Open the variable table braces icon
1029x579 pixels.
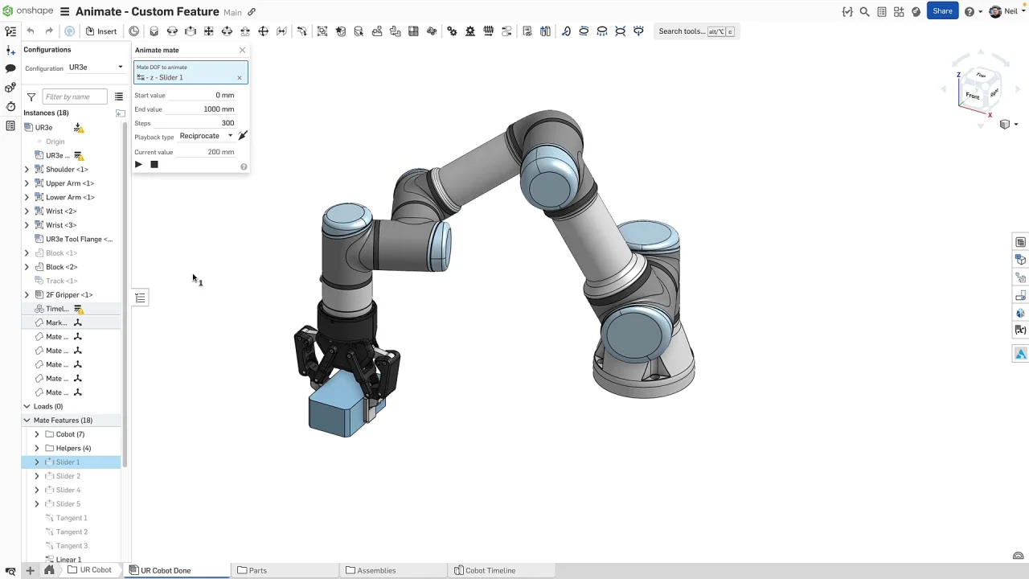click(847, 11)
